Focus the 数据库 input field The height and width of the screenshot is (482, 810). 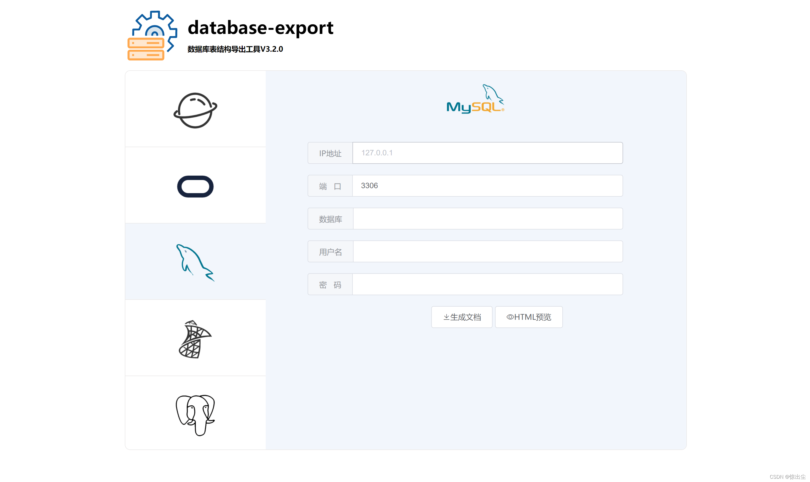pos(488,219)
